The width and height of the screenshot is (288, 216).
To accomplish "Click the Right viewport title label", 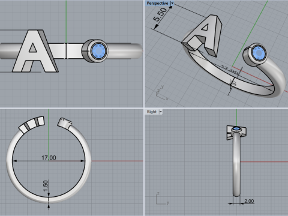I will pyautogui.click(x=151, y=112).
